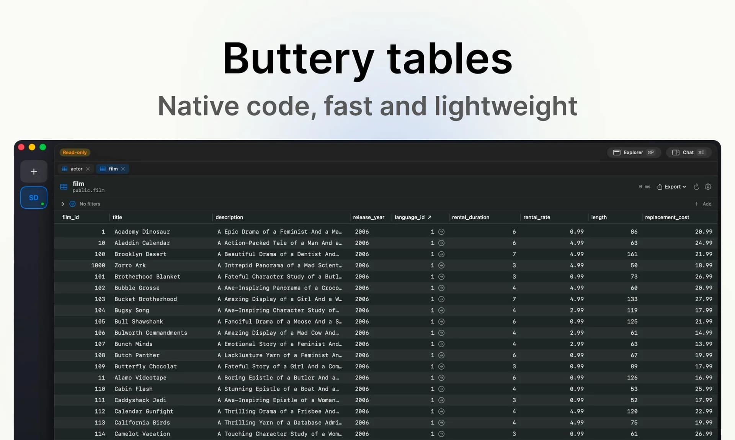Select description 'A Boring Epistle of a Butler'
The image size is (735, 440).
pyautogui.click(x=278, y=378)
